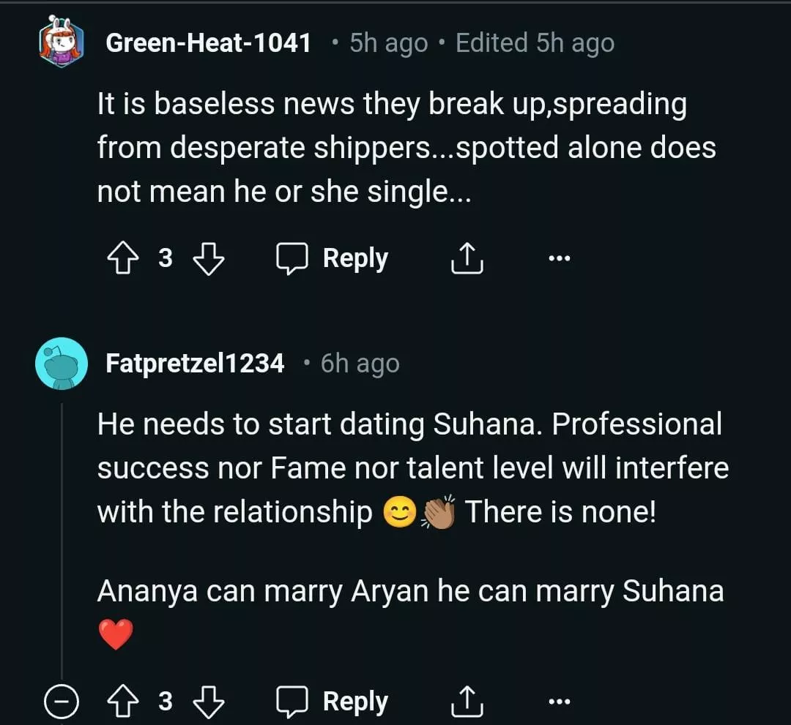Image resolution: width=791 pixels, height=725 pixels.
Task: Reply to Green-Heat-1041's comment
Action: pyautogui.click(x=355, y=259)
